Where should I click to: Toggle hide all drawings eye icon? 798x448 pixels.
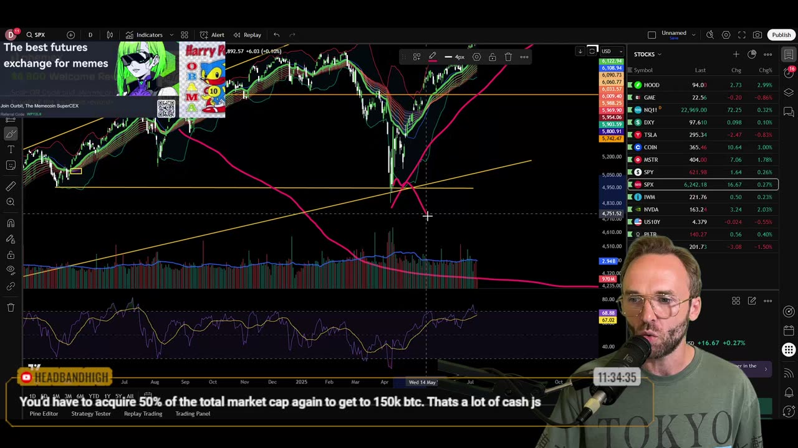11,270
